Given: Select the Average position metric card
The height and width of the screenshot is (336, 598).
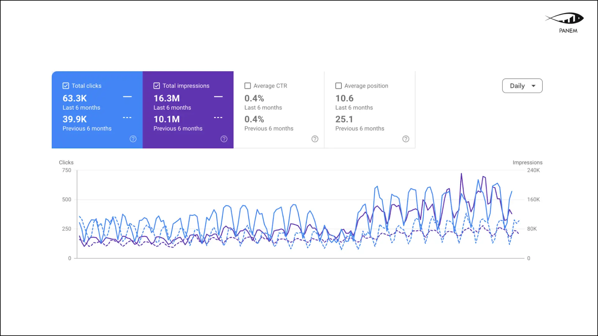Looking at the screenshot, I should point(370,110).
